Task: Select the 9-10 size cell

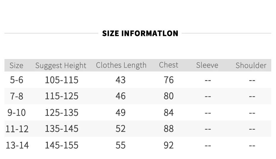Action: tap(17, 112)
